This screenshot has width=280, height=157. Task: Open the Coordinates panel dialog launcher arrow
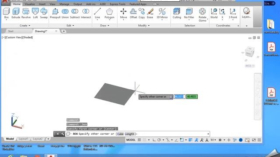pyautogui.click(x=238, y=26)
